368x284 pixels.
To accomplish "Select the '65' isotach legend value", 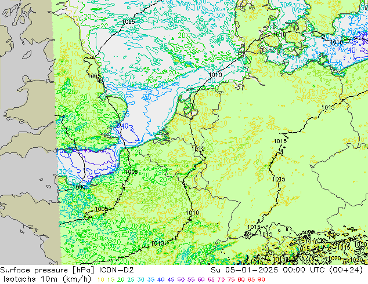I will (x=211, y=279).
